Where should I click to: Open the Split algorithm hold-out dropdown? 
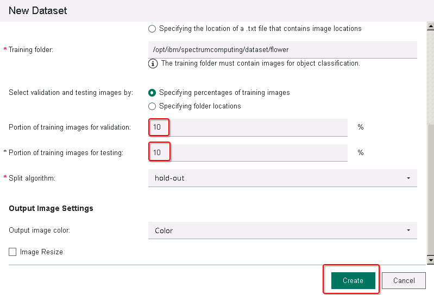click(x=282, y=178)
